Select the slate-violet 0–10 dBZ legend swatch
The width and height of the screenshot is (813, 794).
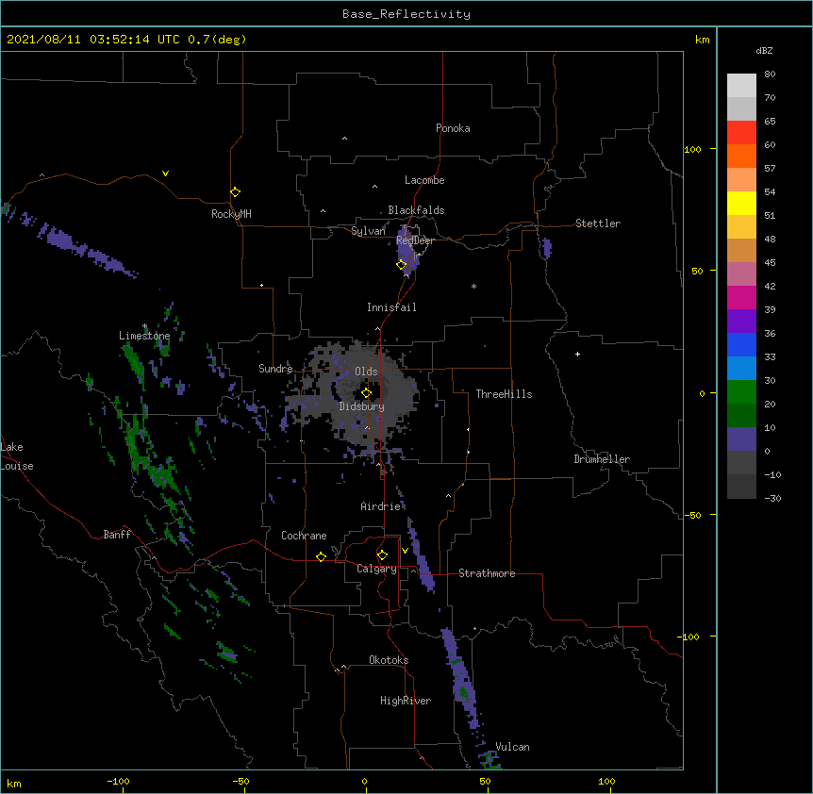coord(741,439)
